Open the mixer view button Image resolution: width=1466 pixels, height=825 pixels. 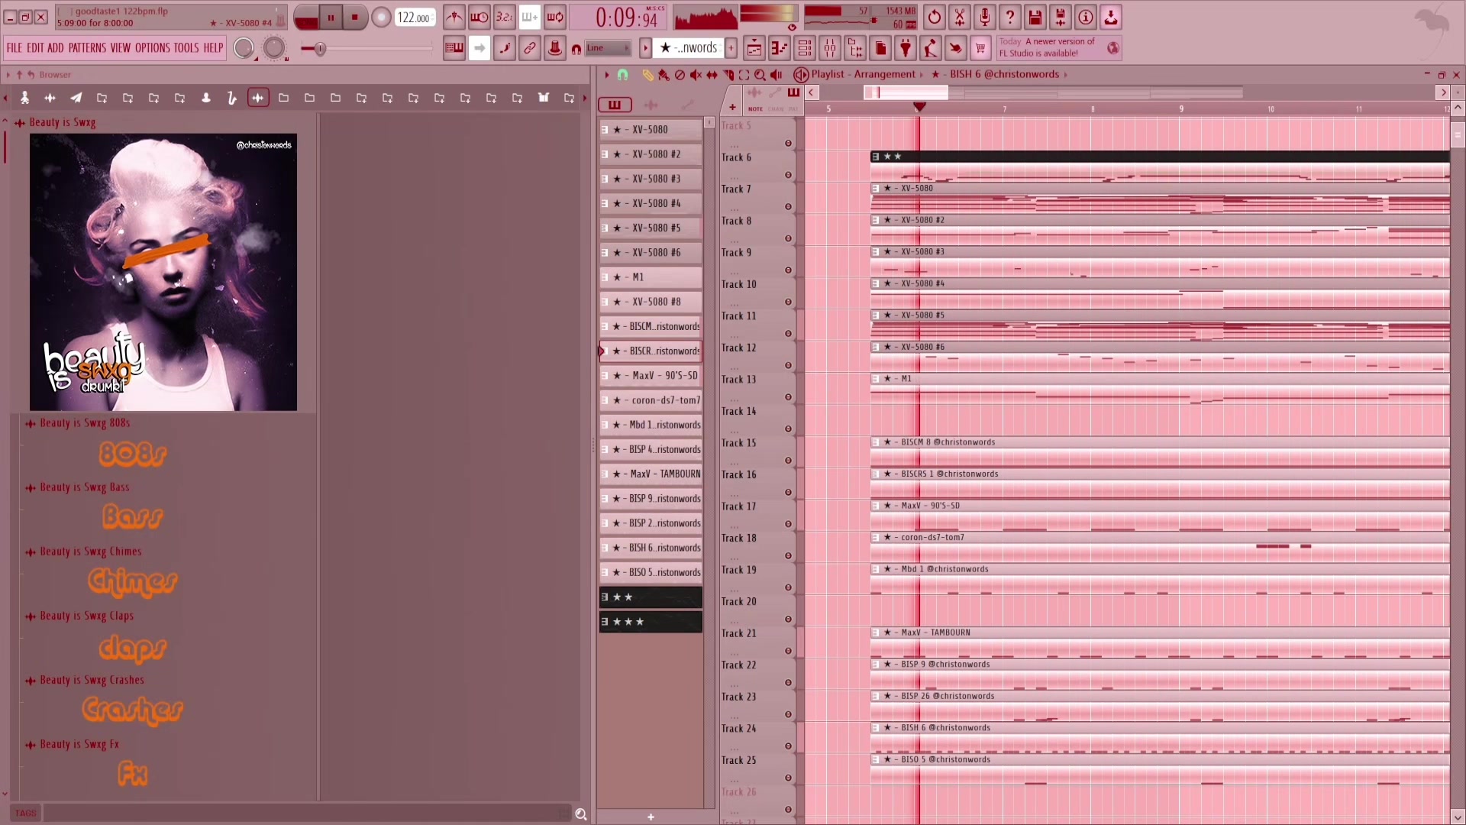coord(830,48)
